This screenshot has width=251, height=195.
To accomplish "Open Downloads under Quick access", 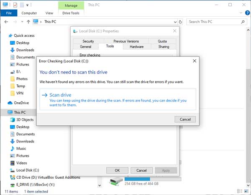I will point(22,50).
